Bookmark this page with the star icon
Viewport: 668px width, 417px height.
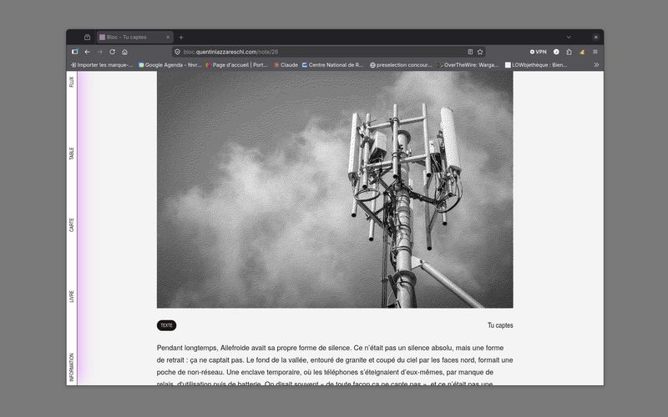(x=480, y=52)
